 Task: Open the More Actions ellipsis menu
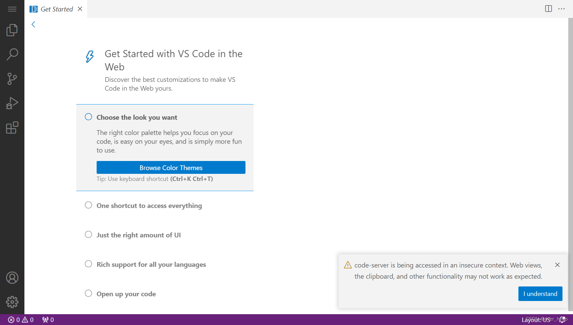(561, 9)
